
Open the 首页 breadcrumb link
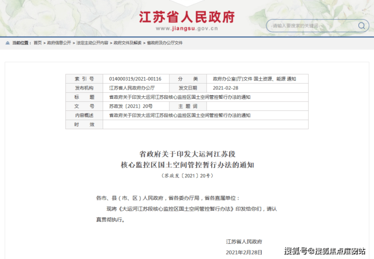pyautogui.click(x=38, y=43)
